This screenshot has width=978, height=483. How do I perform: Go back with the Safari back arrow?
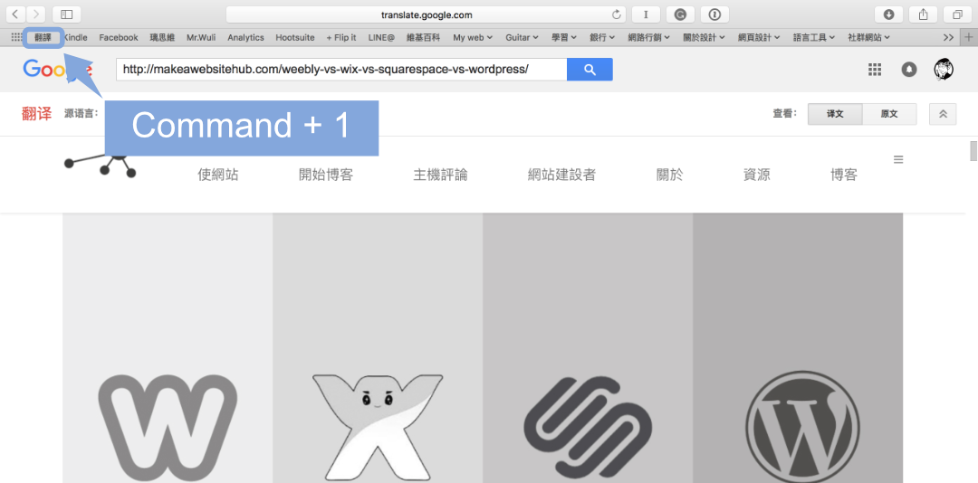[15, 14]
